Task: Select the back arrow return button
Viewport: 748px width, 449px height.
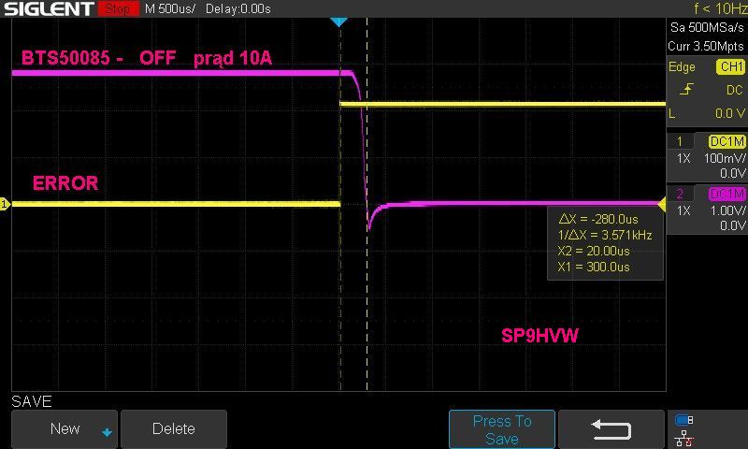Action: (611, 429)
